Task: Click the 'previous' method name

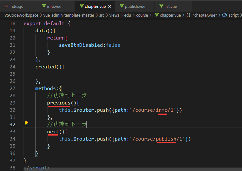Action: 59,103
